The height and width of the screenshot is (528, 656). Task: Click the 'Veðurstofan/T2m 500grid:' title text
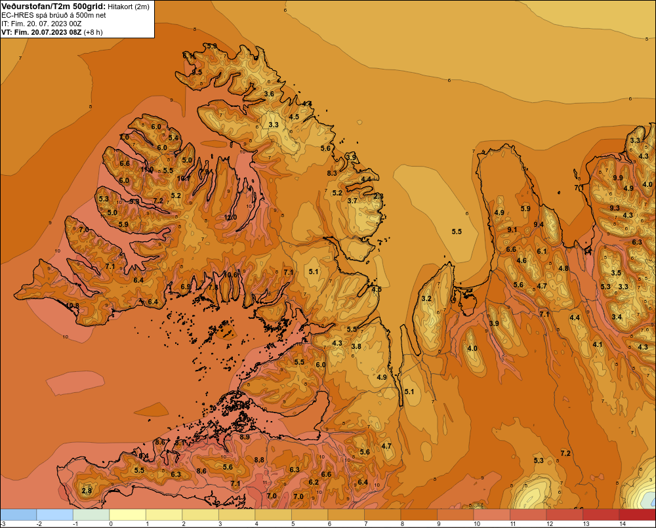(x=54, y=7)
